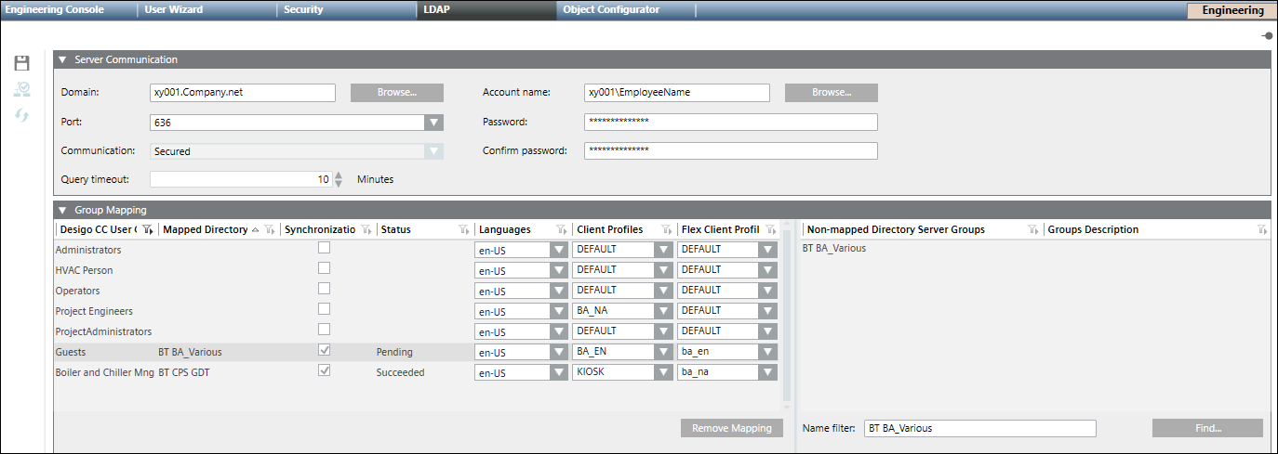The image size is (1278, 454).
Task: Expand Client Profiles dropdown for Project Engineers
Action: point(662,311)
